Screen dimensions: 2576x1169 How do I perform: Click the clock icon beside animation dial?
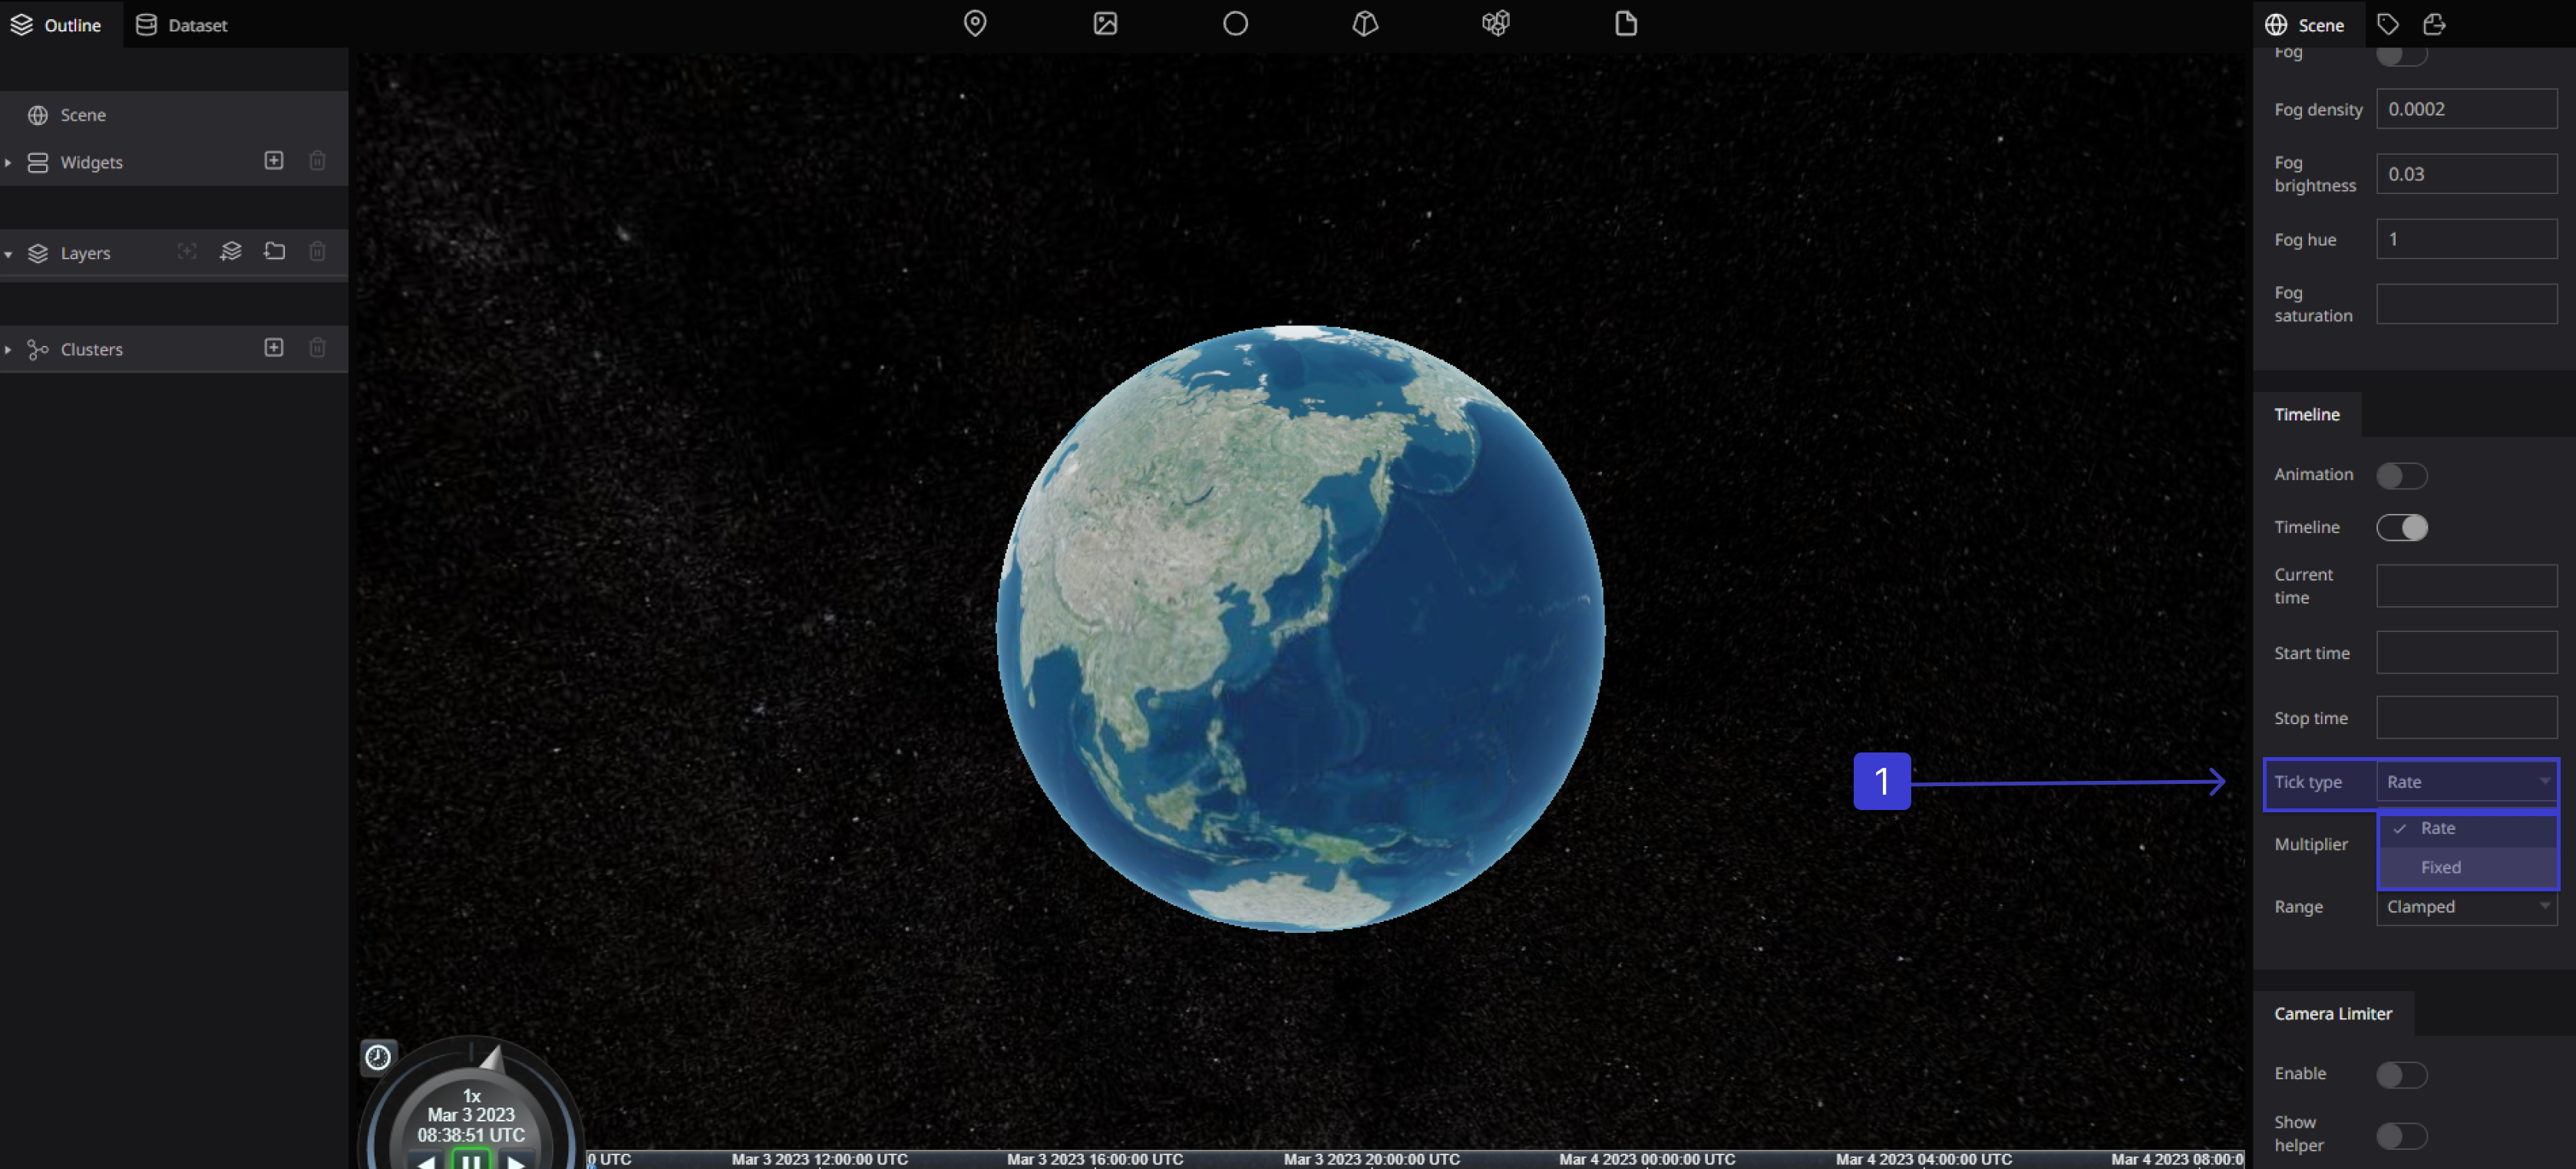pos(378,1056)
